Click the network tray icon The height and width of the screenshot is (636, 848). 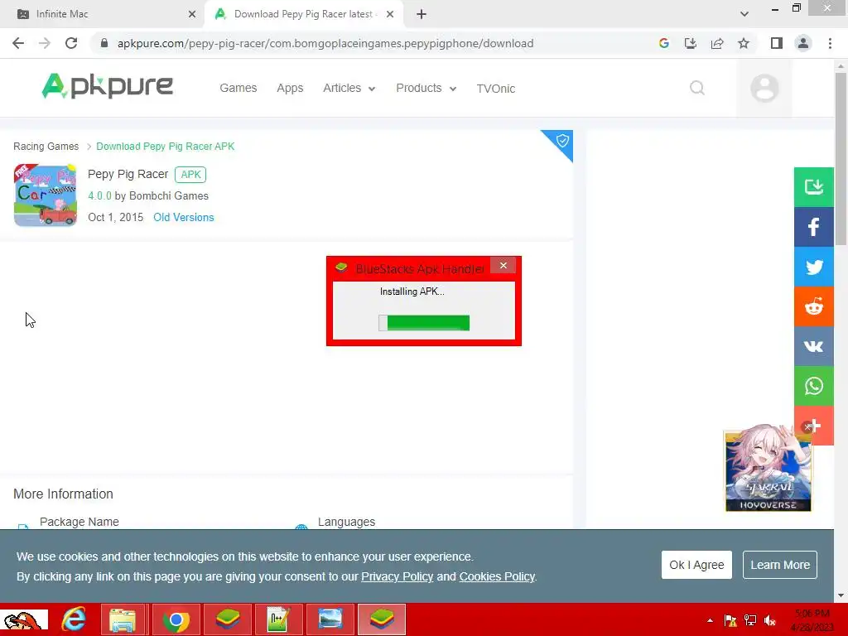[750, 620]
